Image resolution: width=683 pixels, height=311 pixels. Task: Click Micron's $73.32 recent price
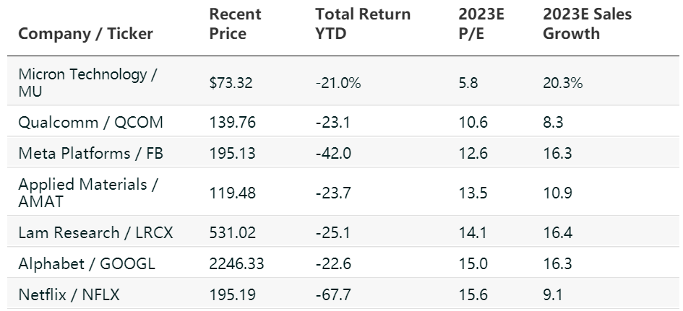(x=231, y=83)
